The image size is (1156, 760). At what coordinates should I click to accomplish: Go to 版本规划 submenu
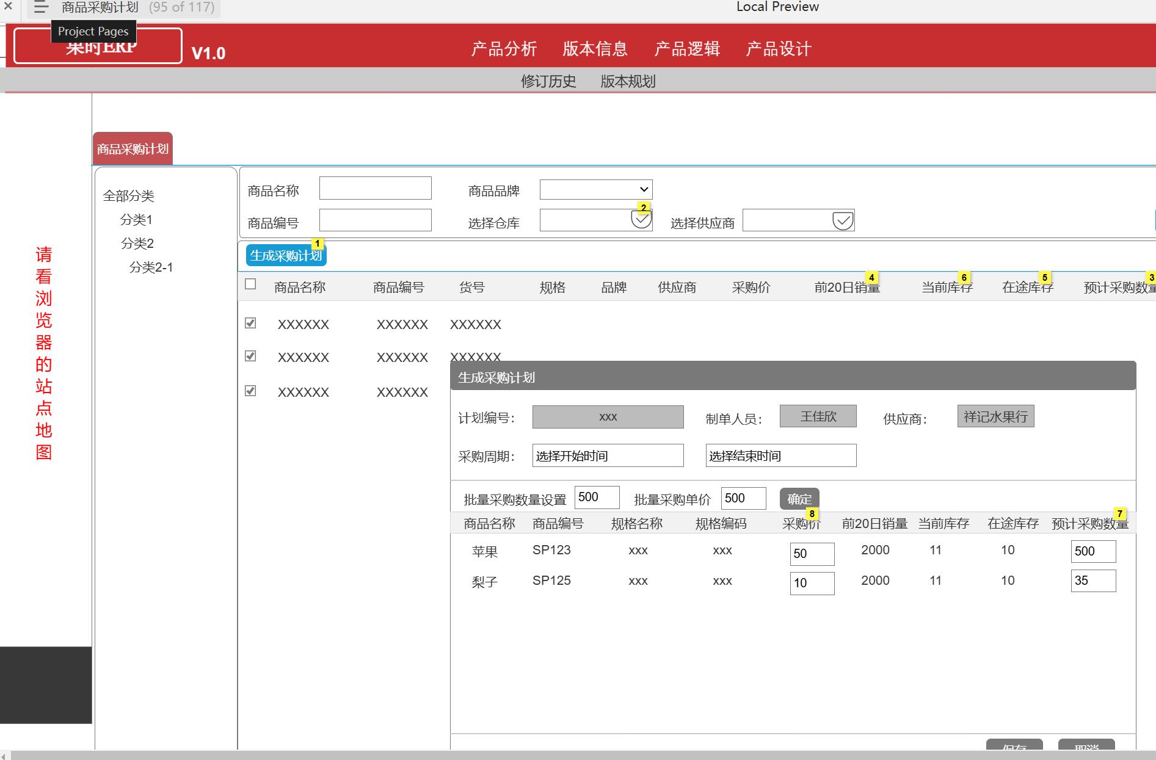(x=628, y=81)
